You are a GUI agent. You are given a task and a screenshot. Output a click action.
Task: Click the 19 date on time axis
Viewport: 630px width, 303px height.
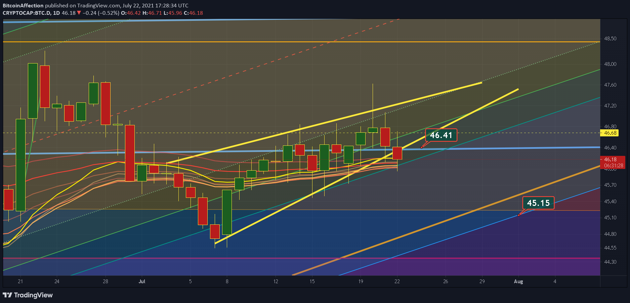[361, 282]
